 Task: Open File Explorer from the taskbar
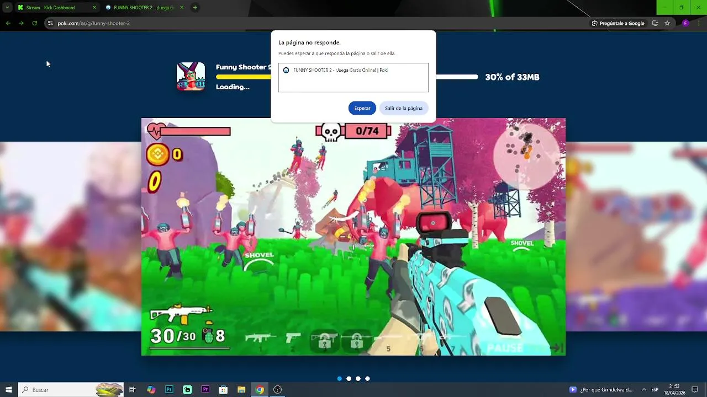pyautogui.click(x=241, y=390)
